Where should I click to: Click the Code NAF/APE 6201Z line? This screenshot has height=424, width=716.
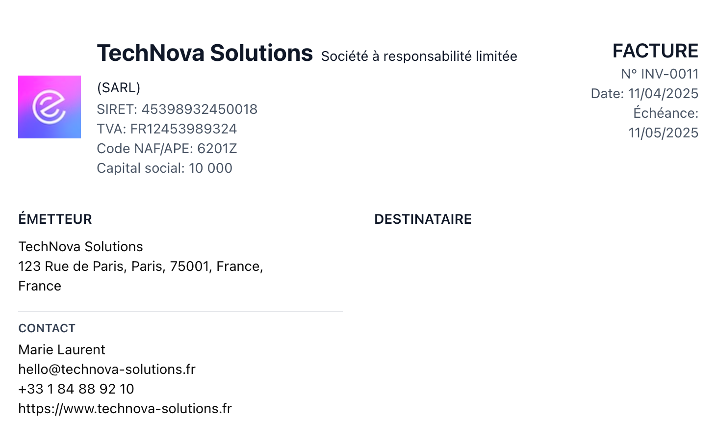click(x=167, y=149)
